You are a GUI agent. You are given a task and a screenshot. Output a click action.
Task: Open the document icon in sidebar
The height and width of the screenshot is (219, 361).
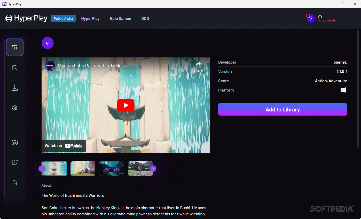point(15,183)
